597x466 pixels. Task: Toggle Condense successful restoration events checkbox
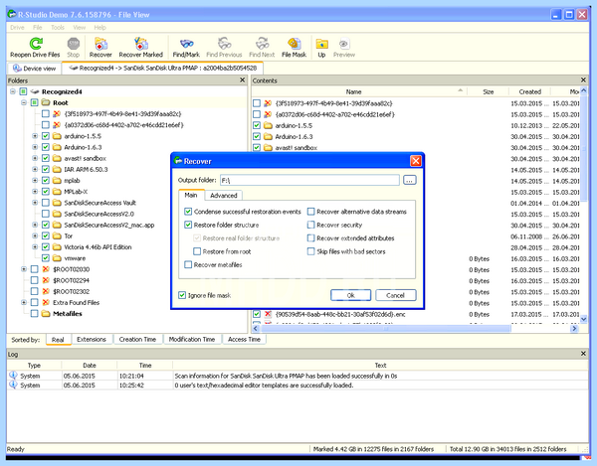(x=188, y=212)
